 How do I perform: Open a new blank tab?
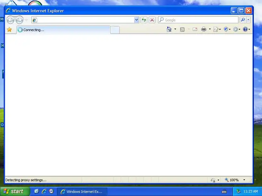(x=115, y=30)
